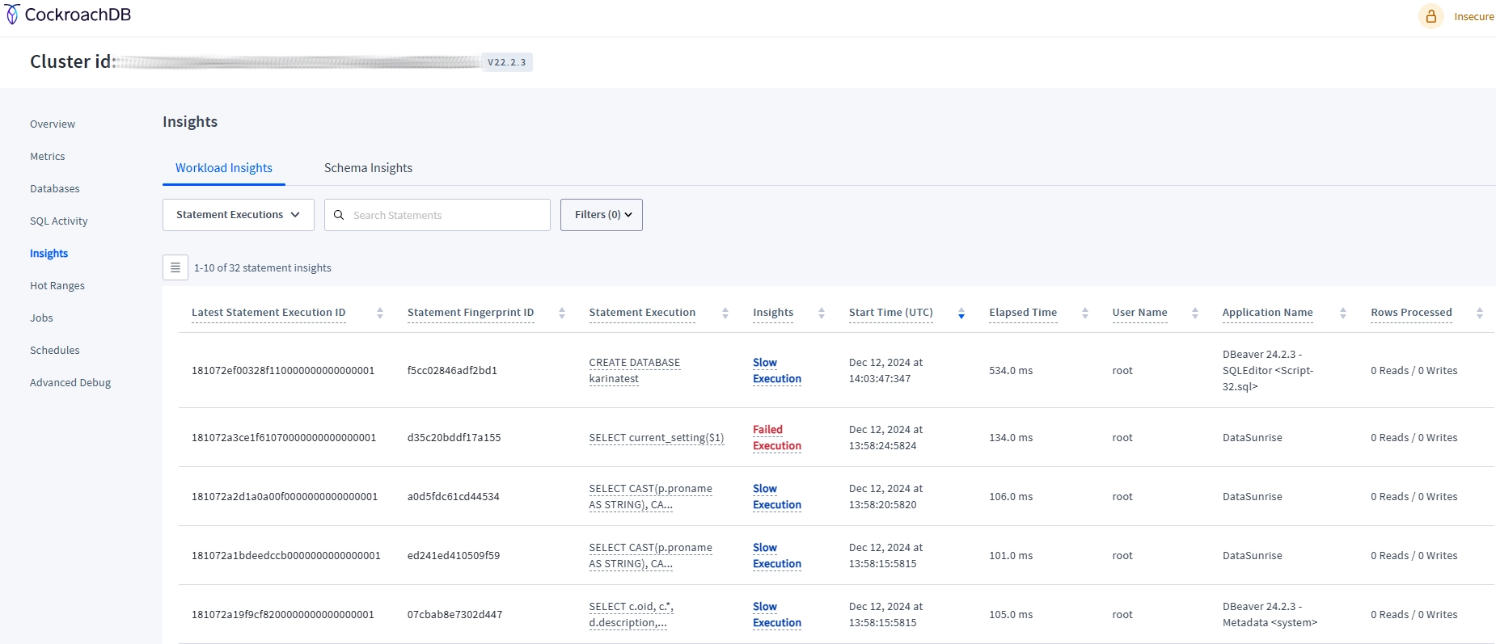Click elapsed time 534.0 ms
The height and width of the screenshot is (644, 1496).
pos(1011,370)
